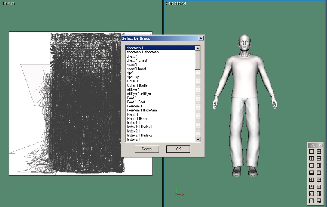Close the L.O. layout palette
Screen dimensions: 327x207
320,145
